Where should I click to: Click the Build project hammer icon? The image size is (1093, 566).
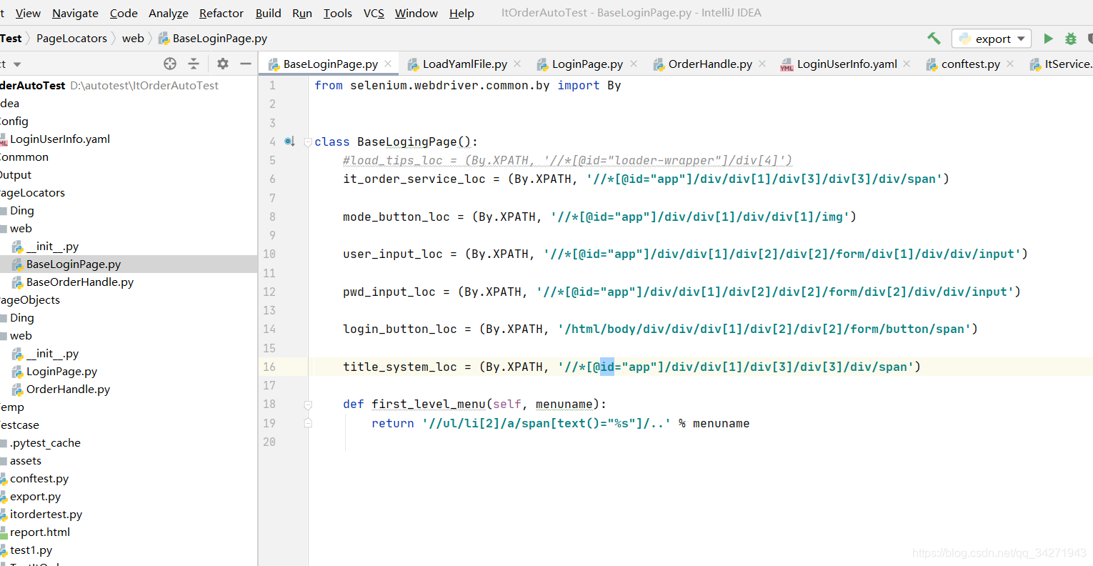click(934, 39)
